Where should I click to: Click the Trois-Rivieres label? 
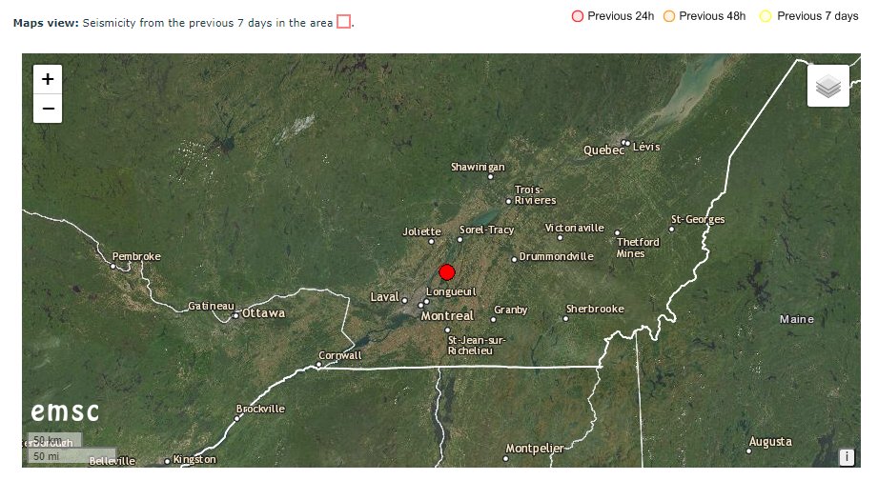pos(535,195)
